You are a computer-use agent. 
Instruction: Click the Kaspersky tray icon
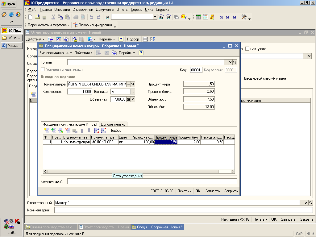tap(17, 221)
